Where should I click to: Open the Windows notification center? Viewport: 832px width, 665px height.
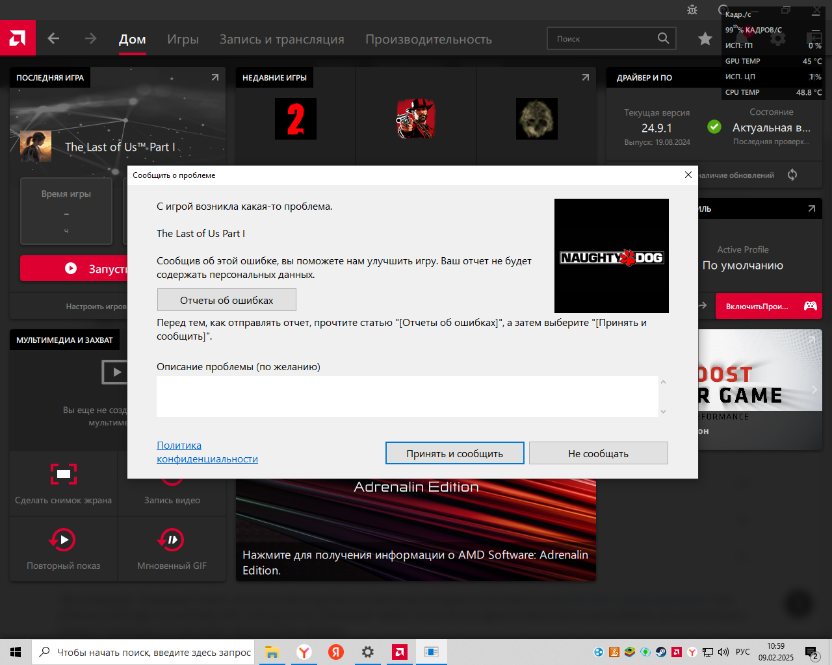[812, 652]
